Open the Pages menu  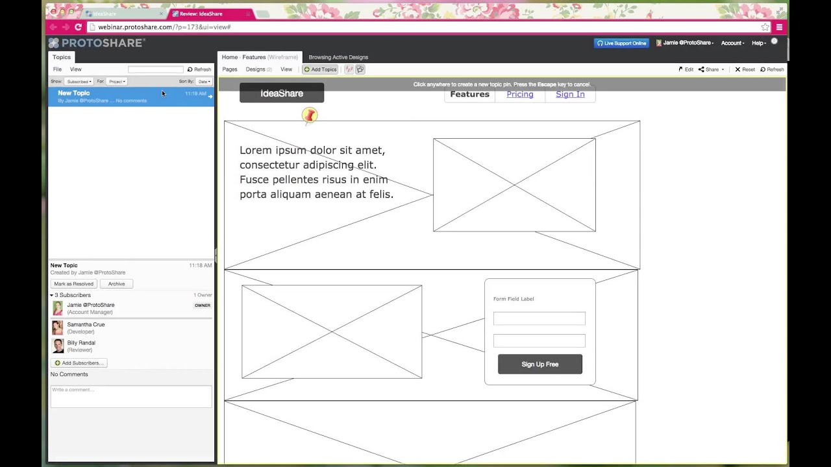[230, 69]
